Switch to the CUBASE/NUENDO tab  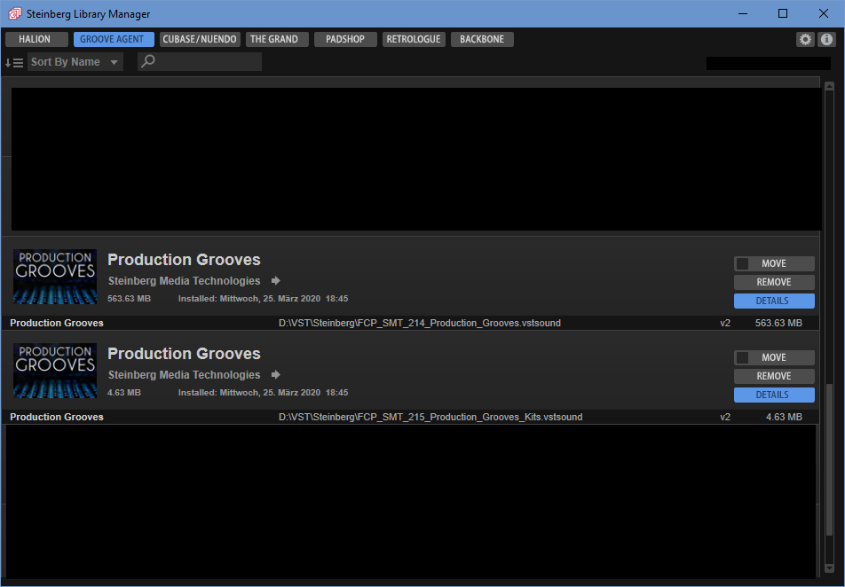[x=201, y=40]
